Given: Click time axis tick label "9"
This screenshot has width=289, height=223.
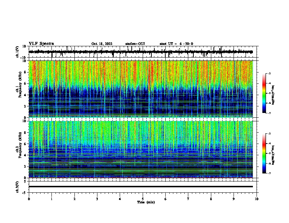Looking at the screenshot, I should click(234, 199).
